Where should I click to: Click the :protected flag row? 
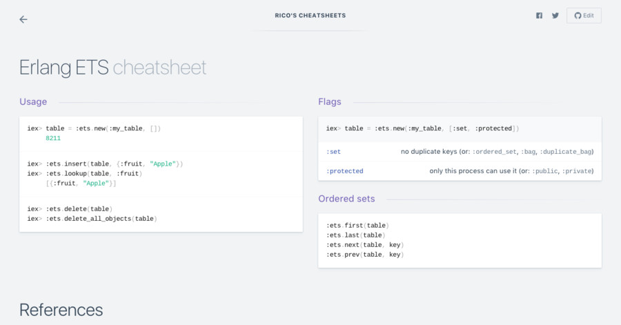tap(460, 170)
